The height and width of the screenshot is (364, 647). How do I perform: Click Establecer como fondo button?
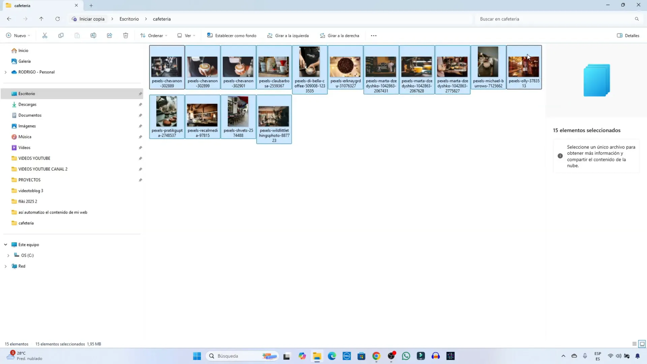(232, 36)
